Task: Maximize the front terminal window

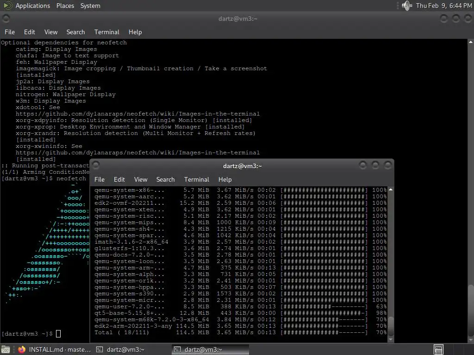Action: point(375,165)
